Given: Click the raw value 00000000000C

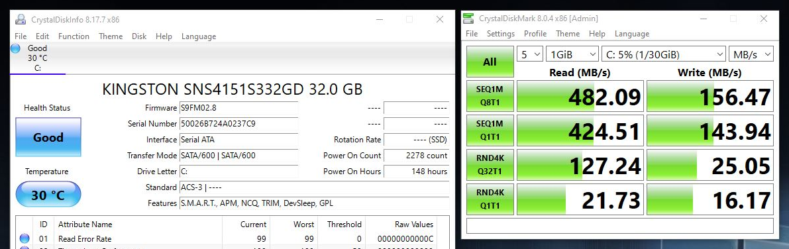Looking at the screenshot, I should (x=405, y=239).
